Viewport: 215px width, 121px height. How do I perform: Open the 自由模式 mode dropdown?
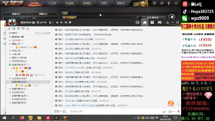[x=14, y=33]
